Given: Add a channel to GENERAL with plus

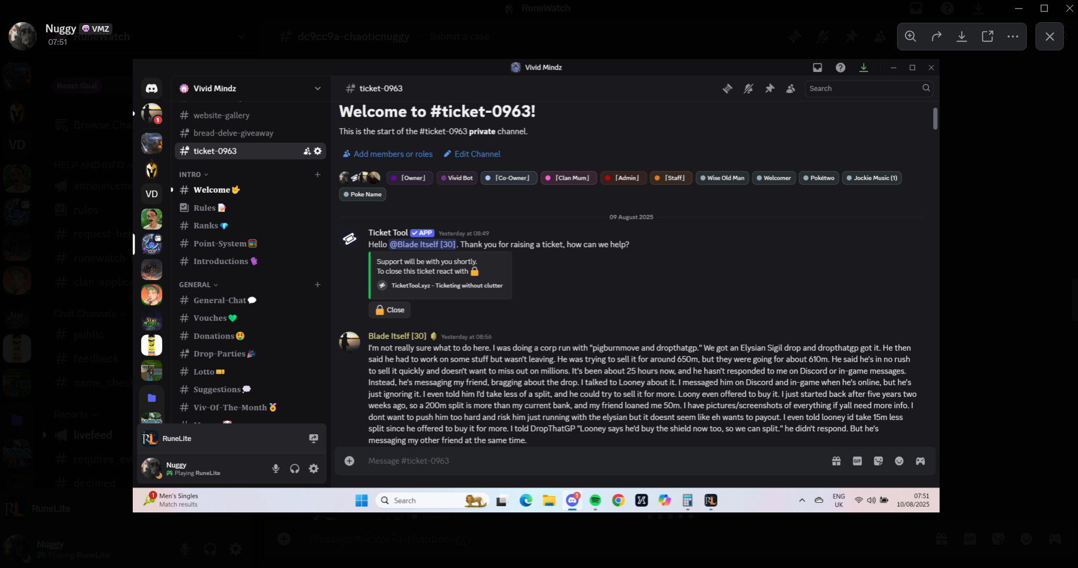Looking at the screenshot, I should (318, 285).
